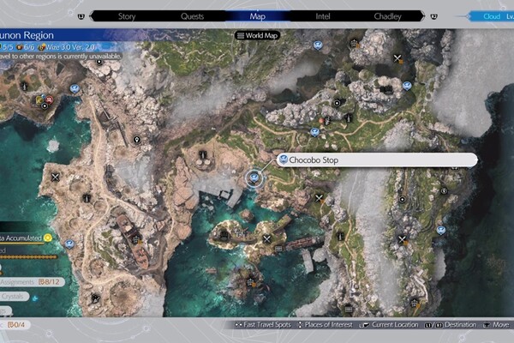Select the cave cache icon on the bay island

[x=224, y=234]
